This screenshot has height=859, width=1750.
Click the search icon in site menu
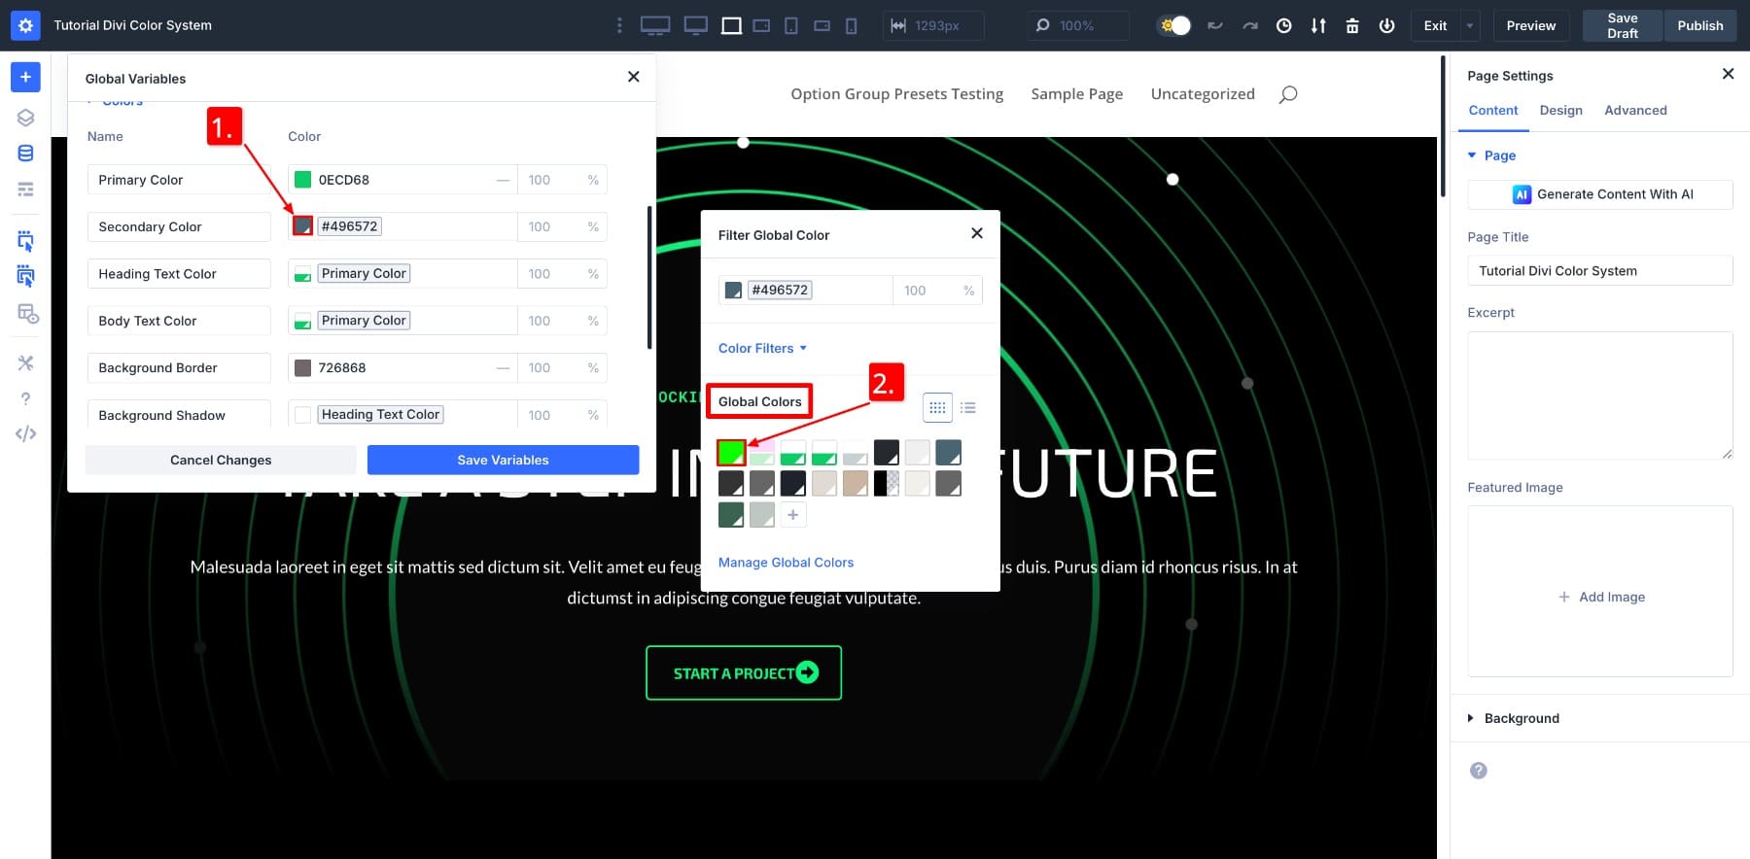pos(1288,94)
